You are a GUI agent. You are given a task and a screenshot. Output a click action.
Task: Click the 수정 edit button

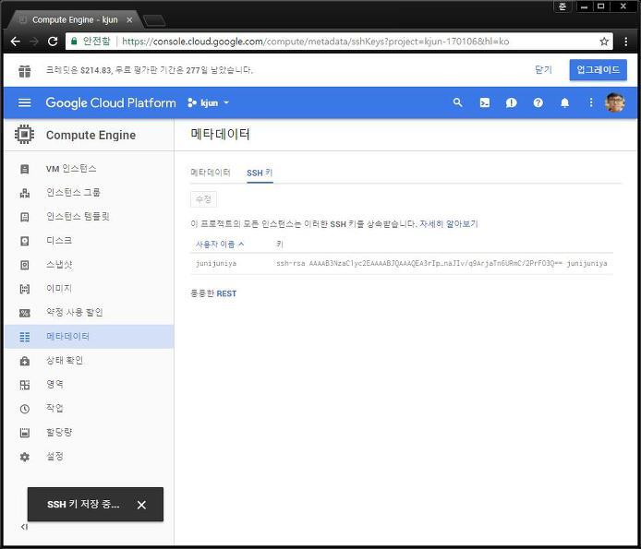pyautogui.click(x=203, y=199)
